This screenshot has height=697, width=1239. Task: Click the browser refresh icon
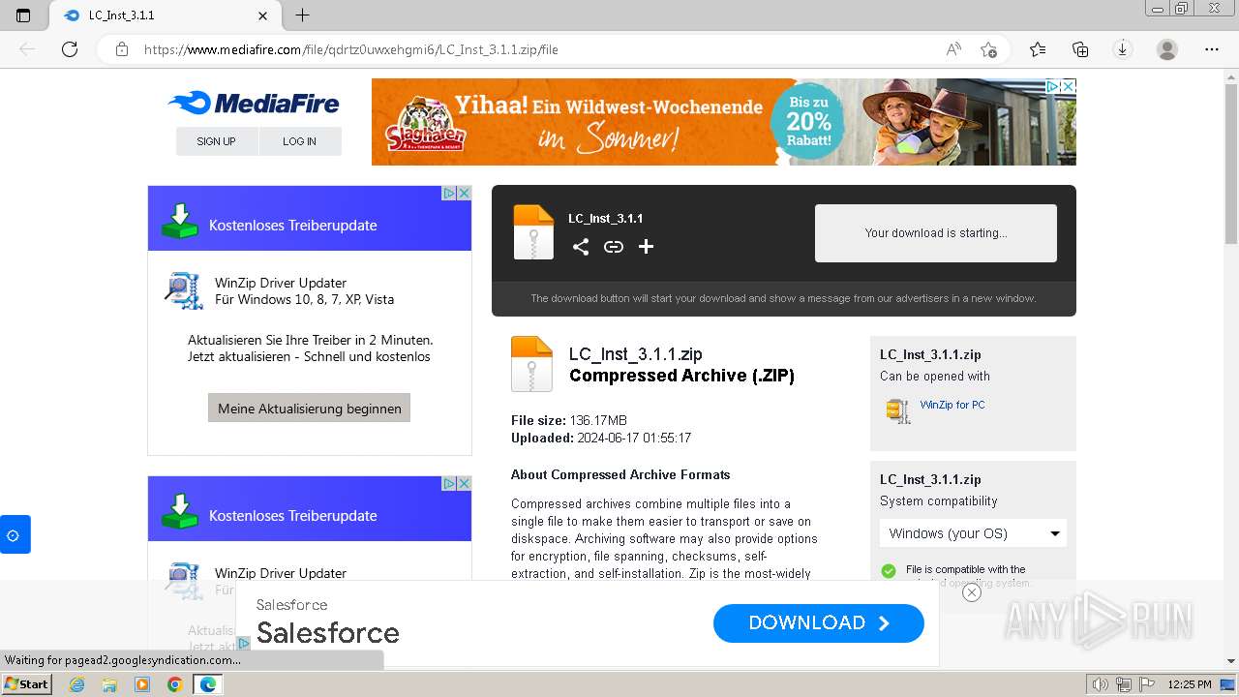[x=70, y=49]
